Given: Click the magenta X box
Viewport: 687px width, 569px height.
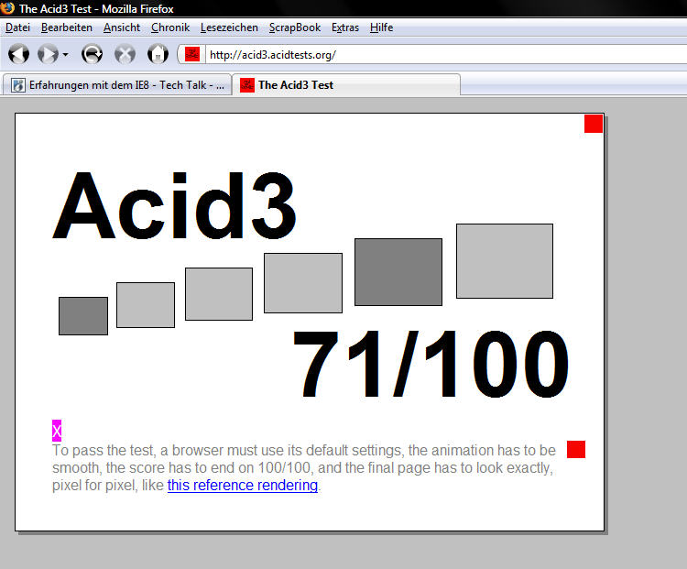Looking at the screenshot, I should [x=57, y=431].
